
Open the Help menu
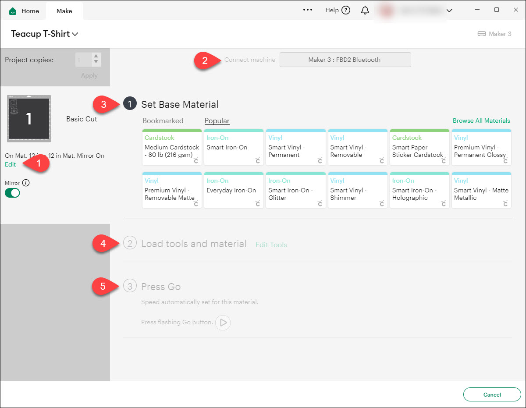coord(338,10)
